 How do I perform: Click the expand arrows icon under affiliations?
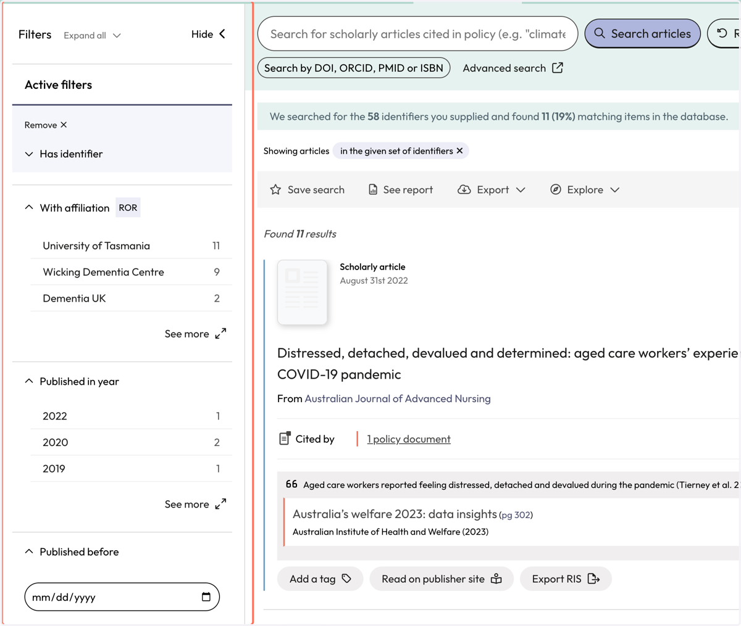220,334
